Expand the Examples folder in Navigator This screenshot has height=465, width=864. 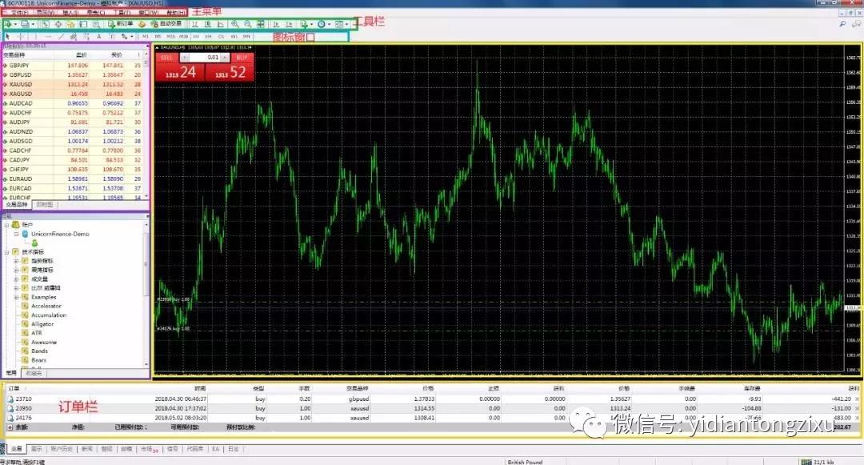[15, 297]
